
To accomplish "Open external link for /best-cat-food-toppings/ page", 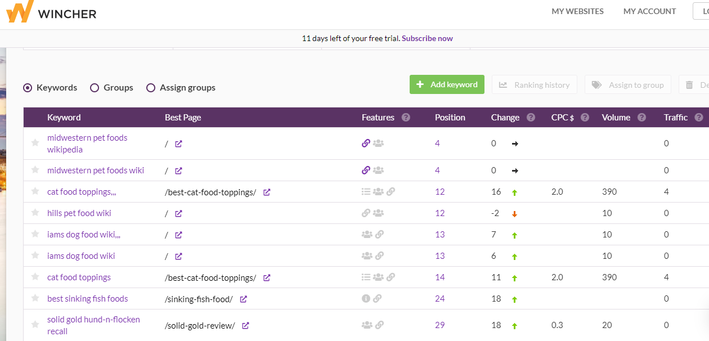I will pyautogui.click(x=267, y=192).
